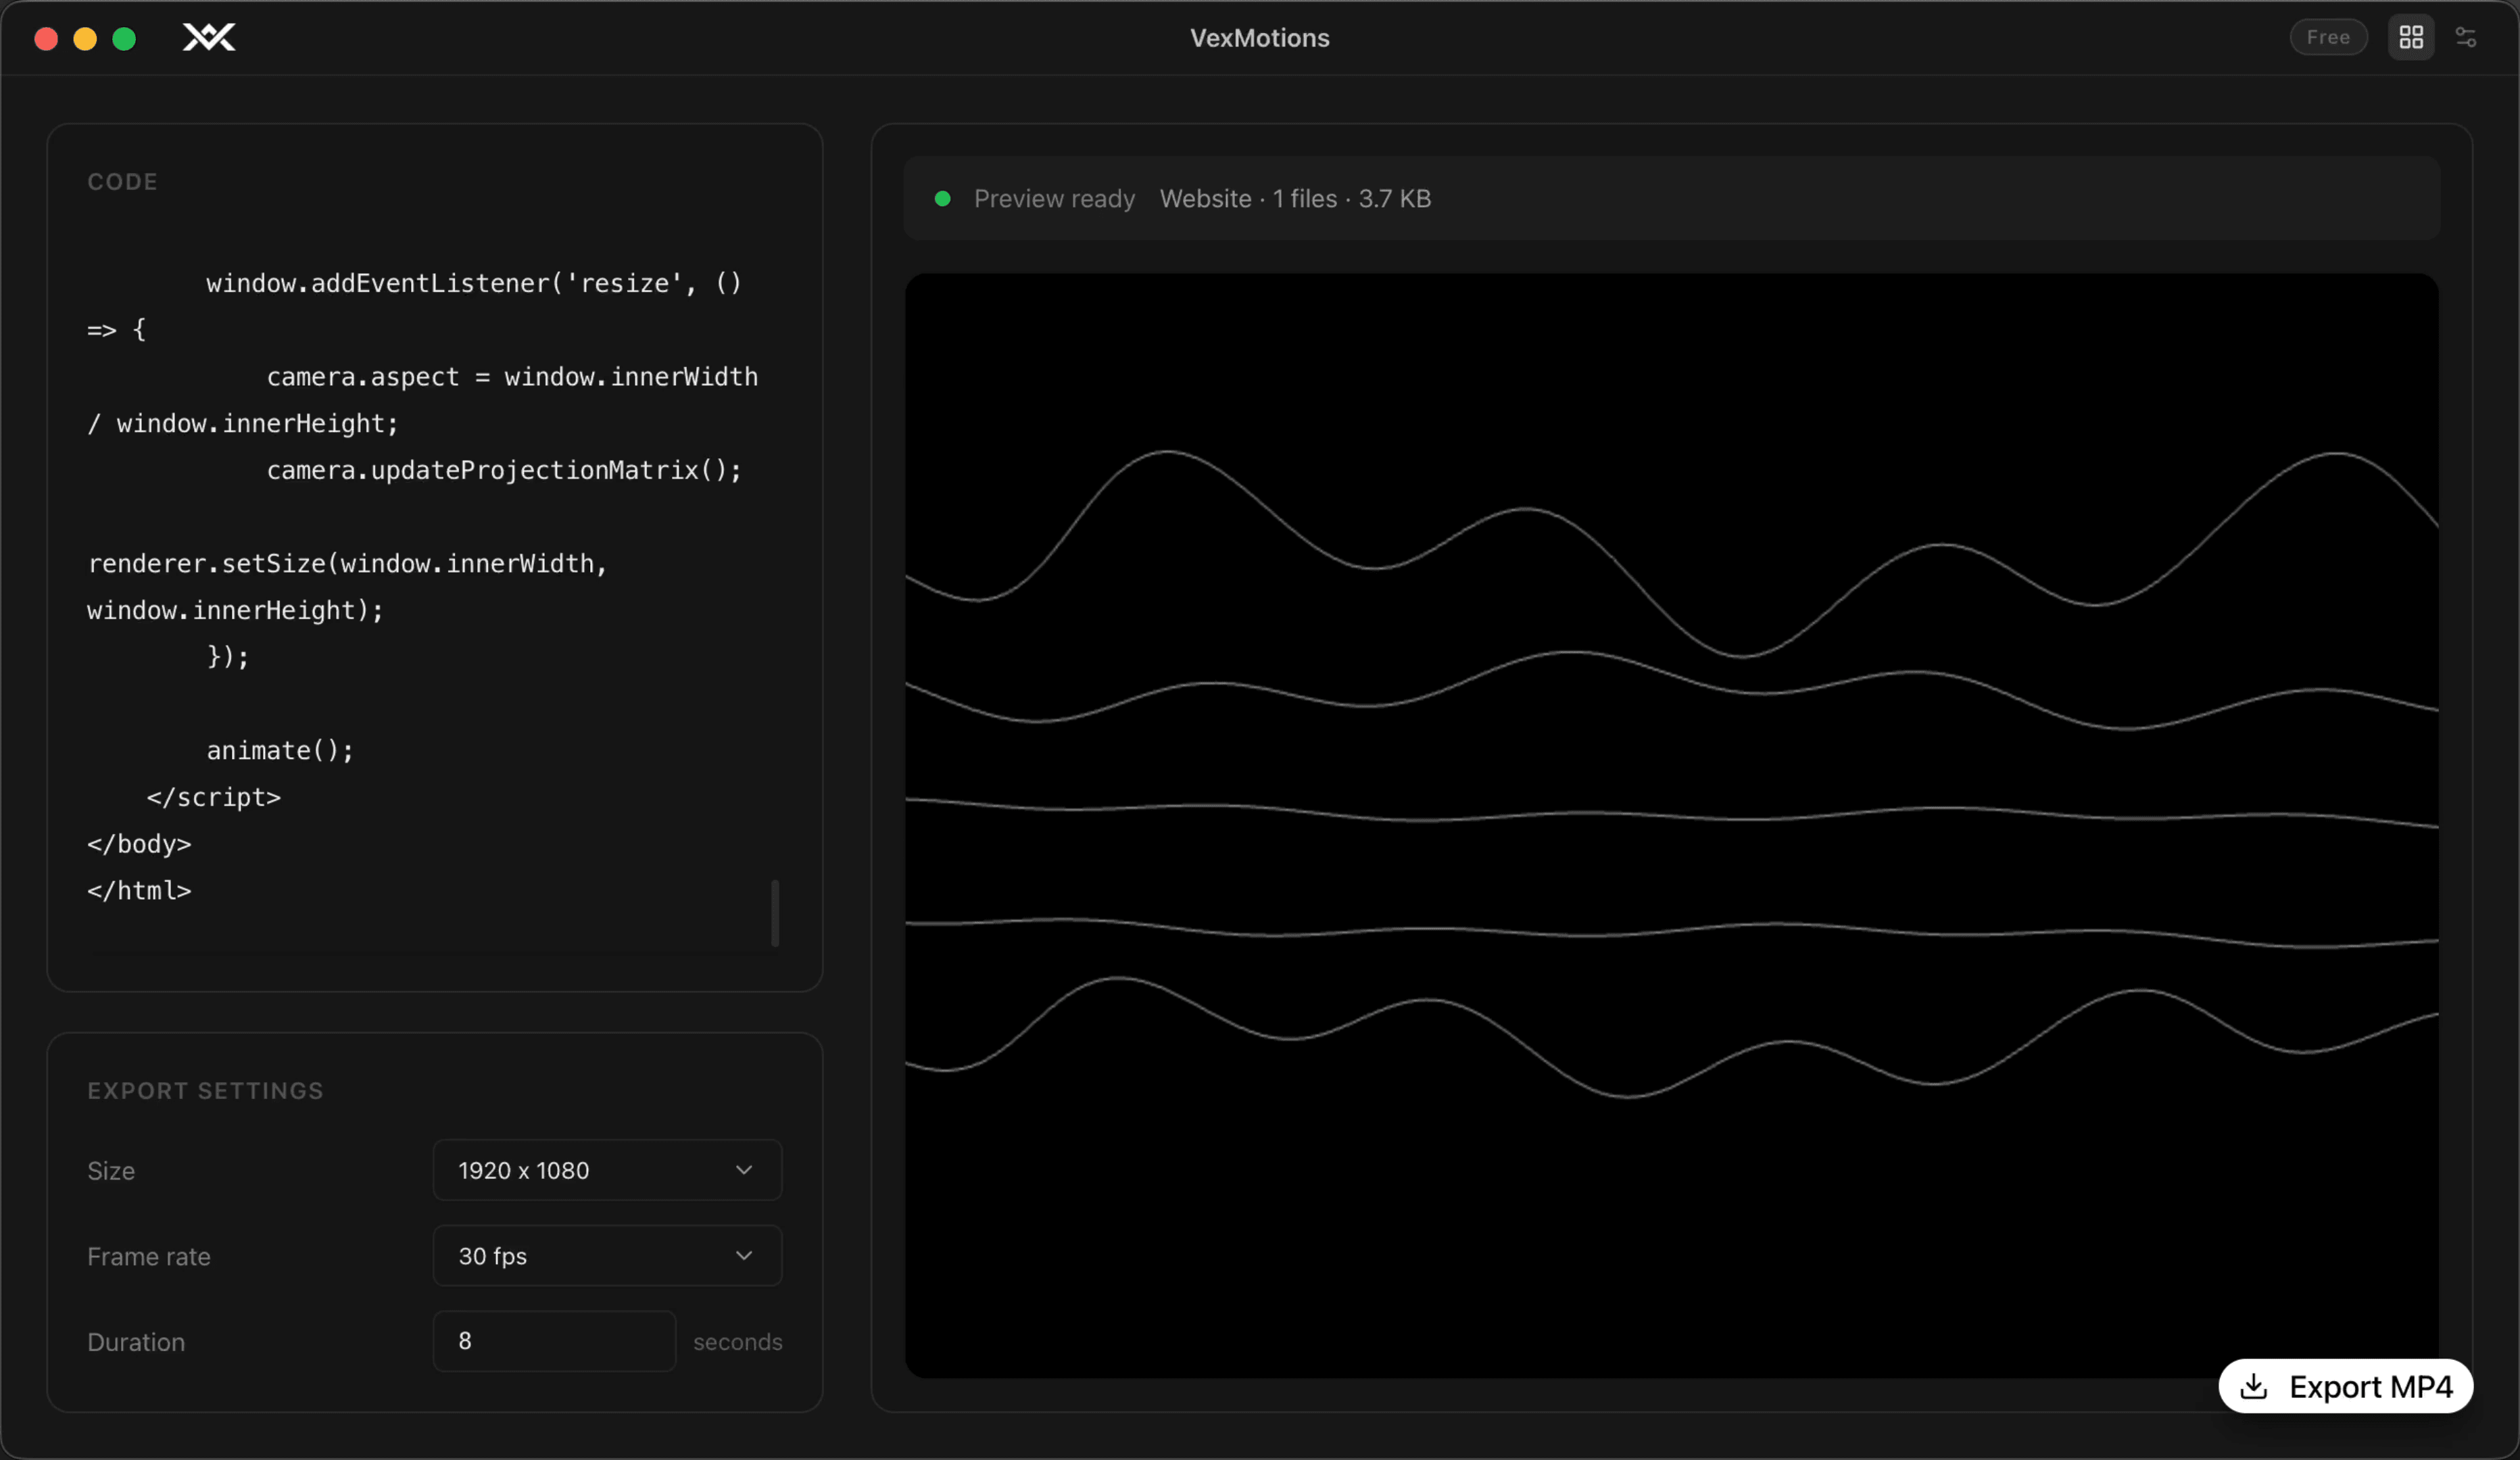Screen dimensions: 2520x1460
Task: Open the Frame rate dropdown showing 30 fps
Action: [607, 1256]
